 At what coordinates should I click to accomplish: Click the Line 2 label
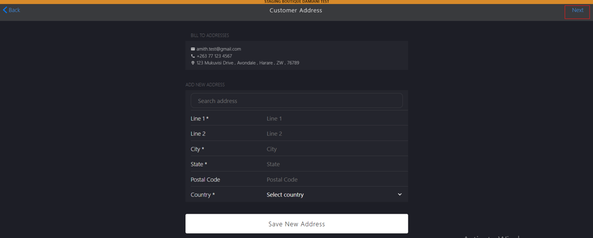(198, 133)
